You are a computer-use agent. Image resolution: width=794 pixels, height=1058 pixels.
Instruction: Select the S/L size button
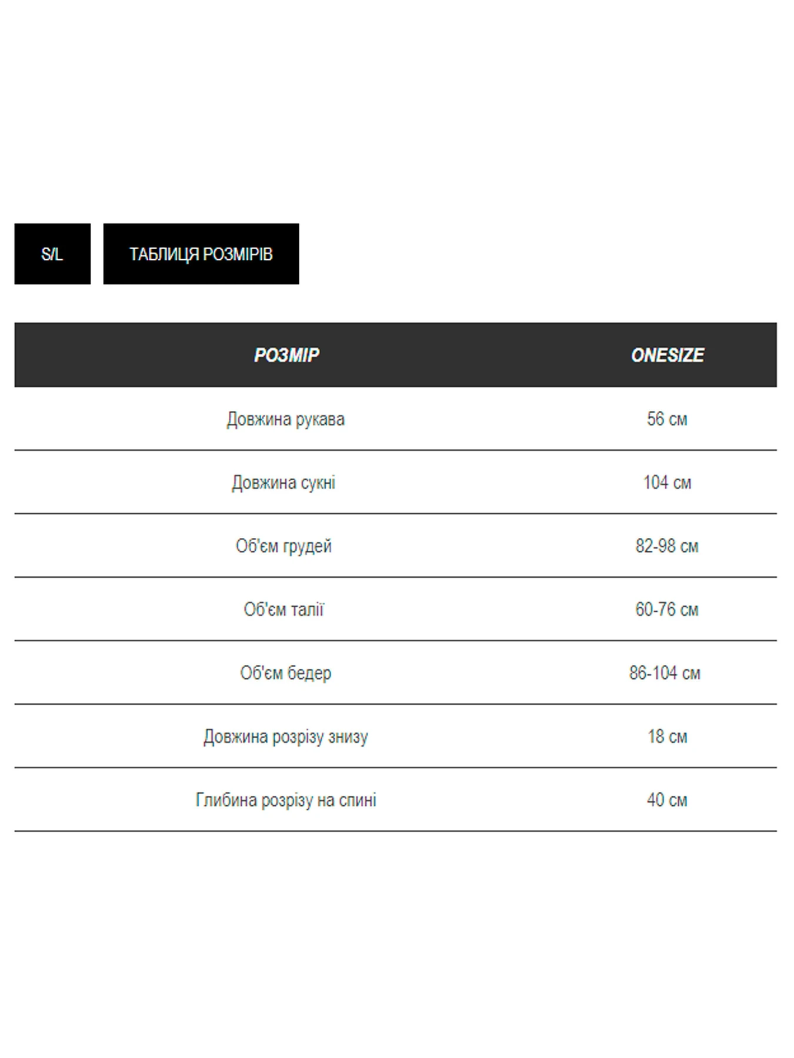pyautogui.click(x=52, y=254)
